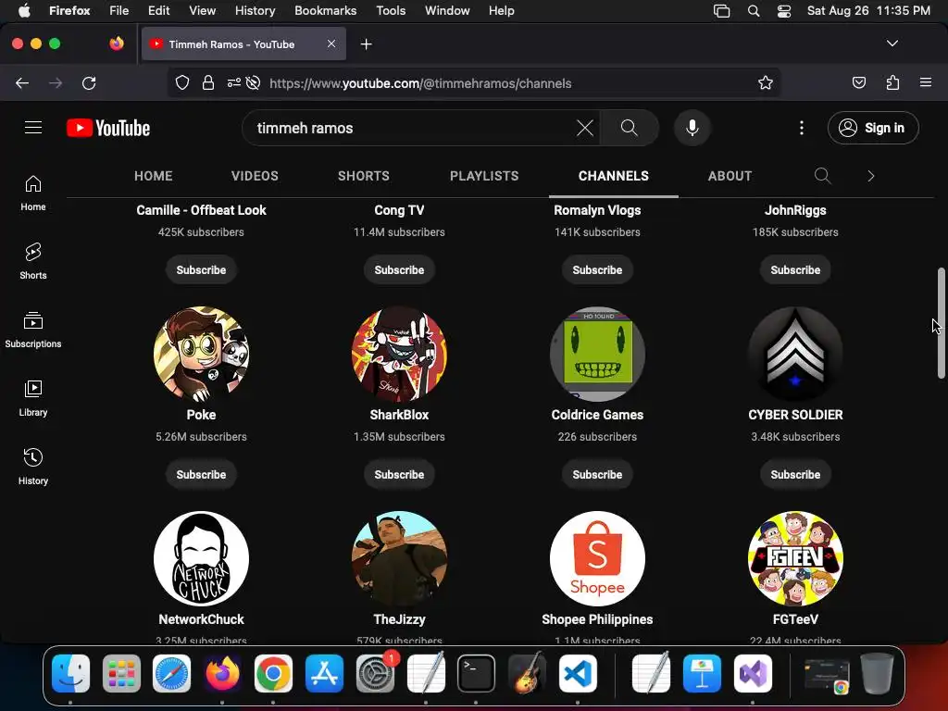Show more channel tabs with right chevron

pyautogui.click(x=870, y=176)
